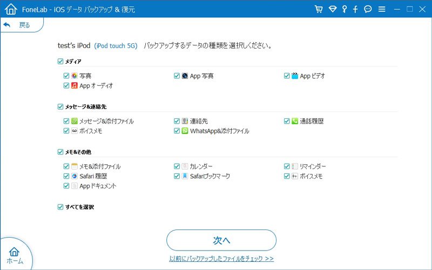Open the key registration icon
Image resolution: width=432 pixels, height=270 pixels.
click(x=345, y=9)
